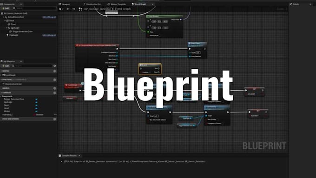Click Branch node True output pin
The image size is (316, 178).
(158, 68)
